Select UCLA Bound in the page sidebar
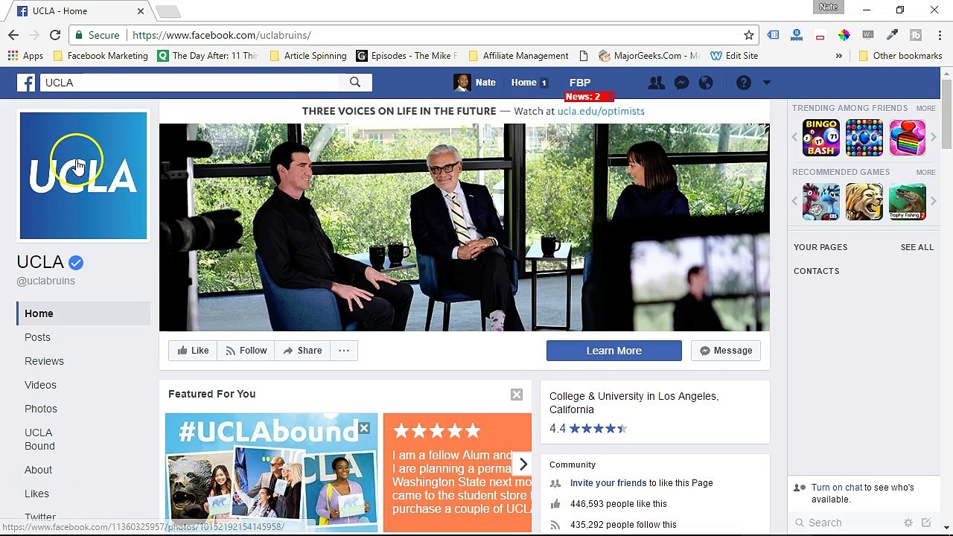Viewport: 953px width, 536px height. click(39, 439)
